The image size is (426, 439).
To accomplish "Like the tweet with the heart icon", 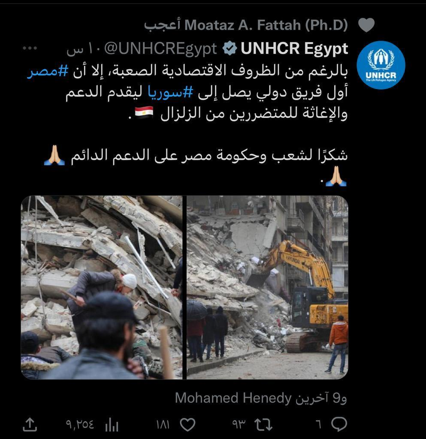I will click(187, 425).
